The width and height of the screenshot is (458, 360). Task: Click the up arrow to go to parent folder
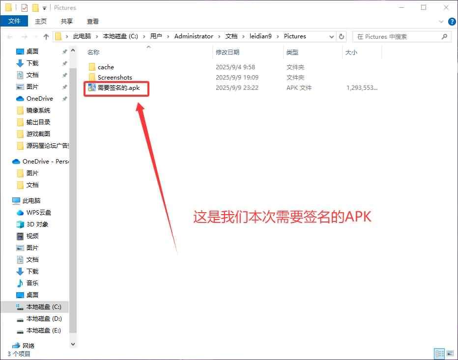coord(46,36)
